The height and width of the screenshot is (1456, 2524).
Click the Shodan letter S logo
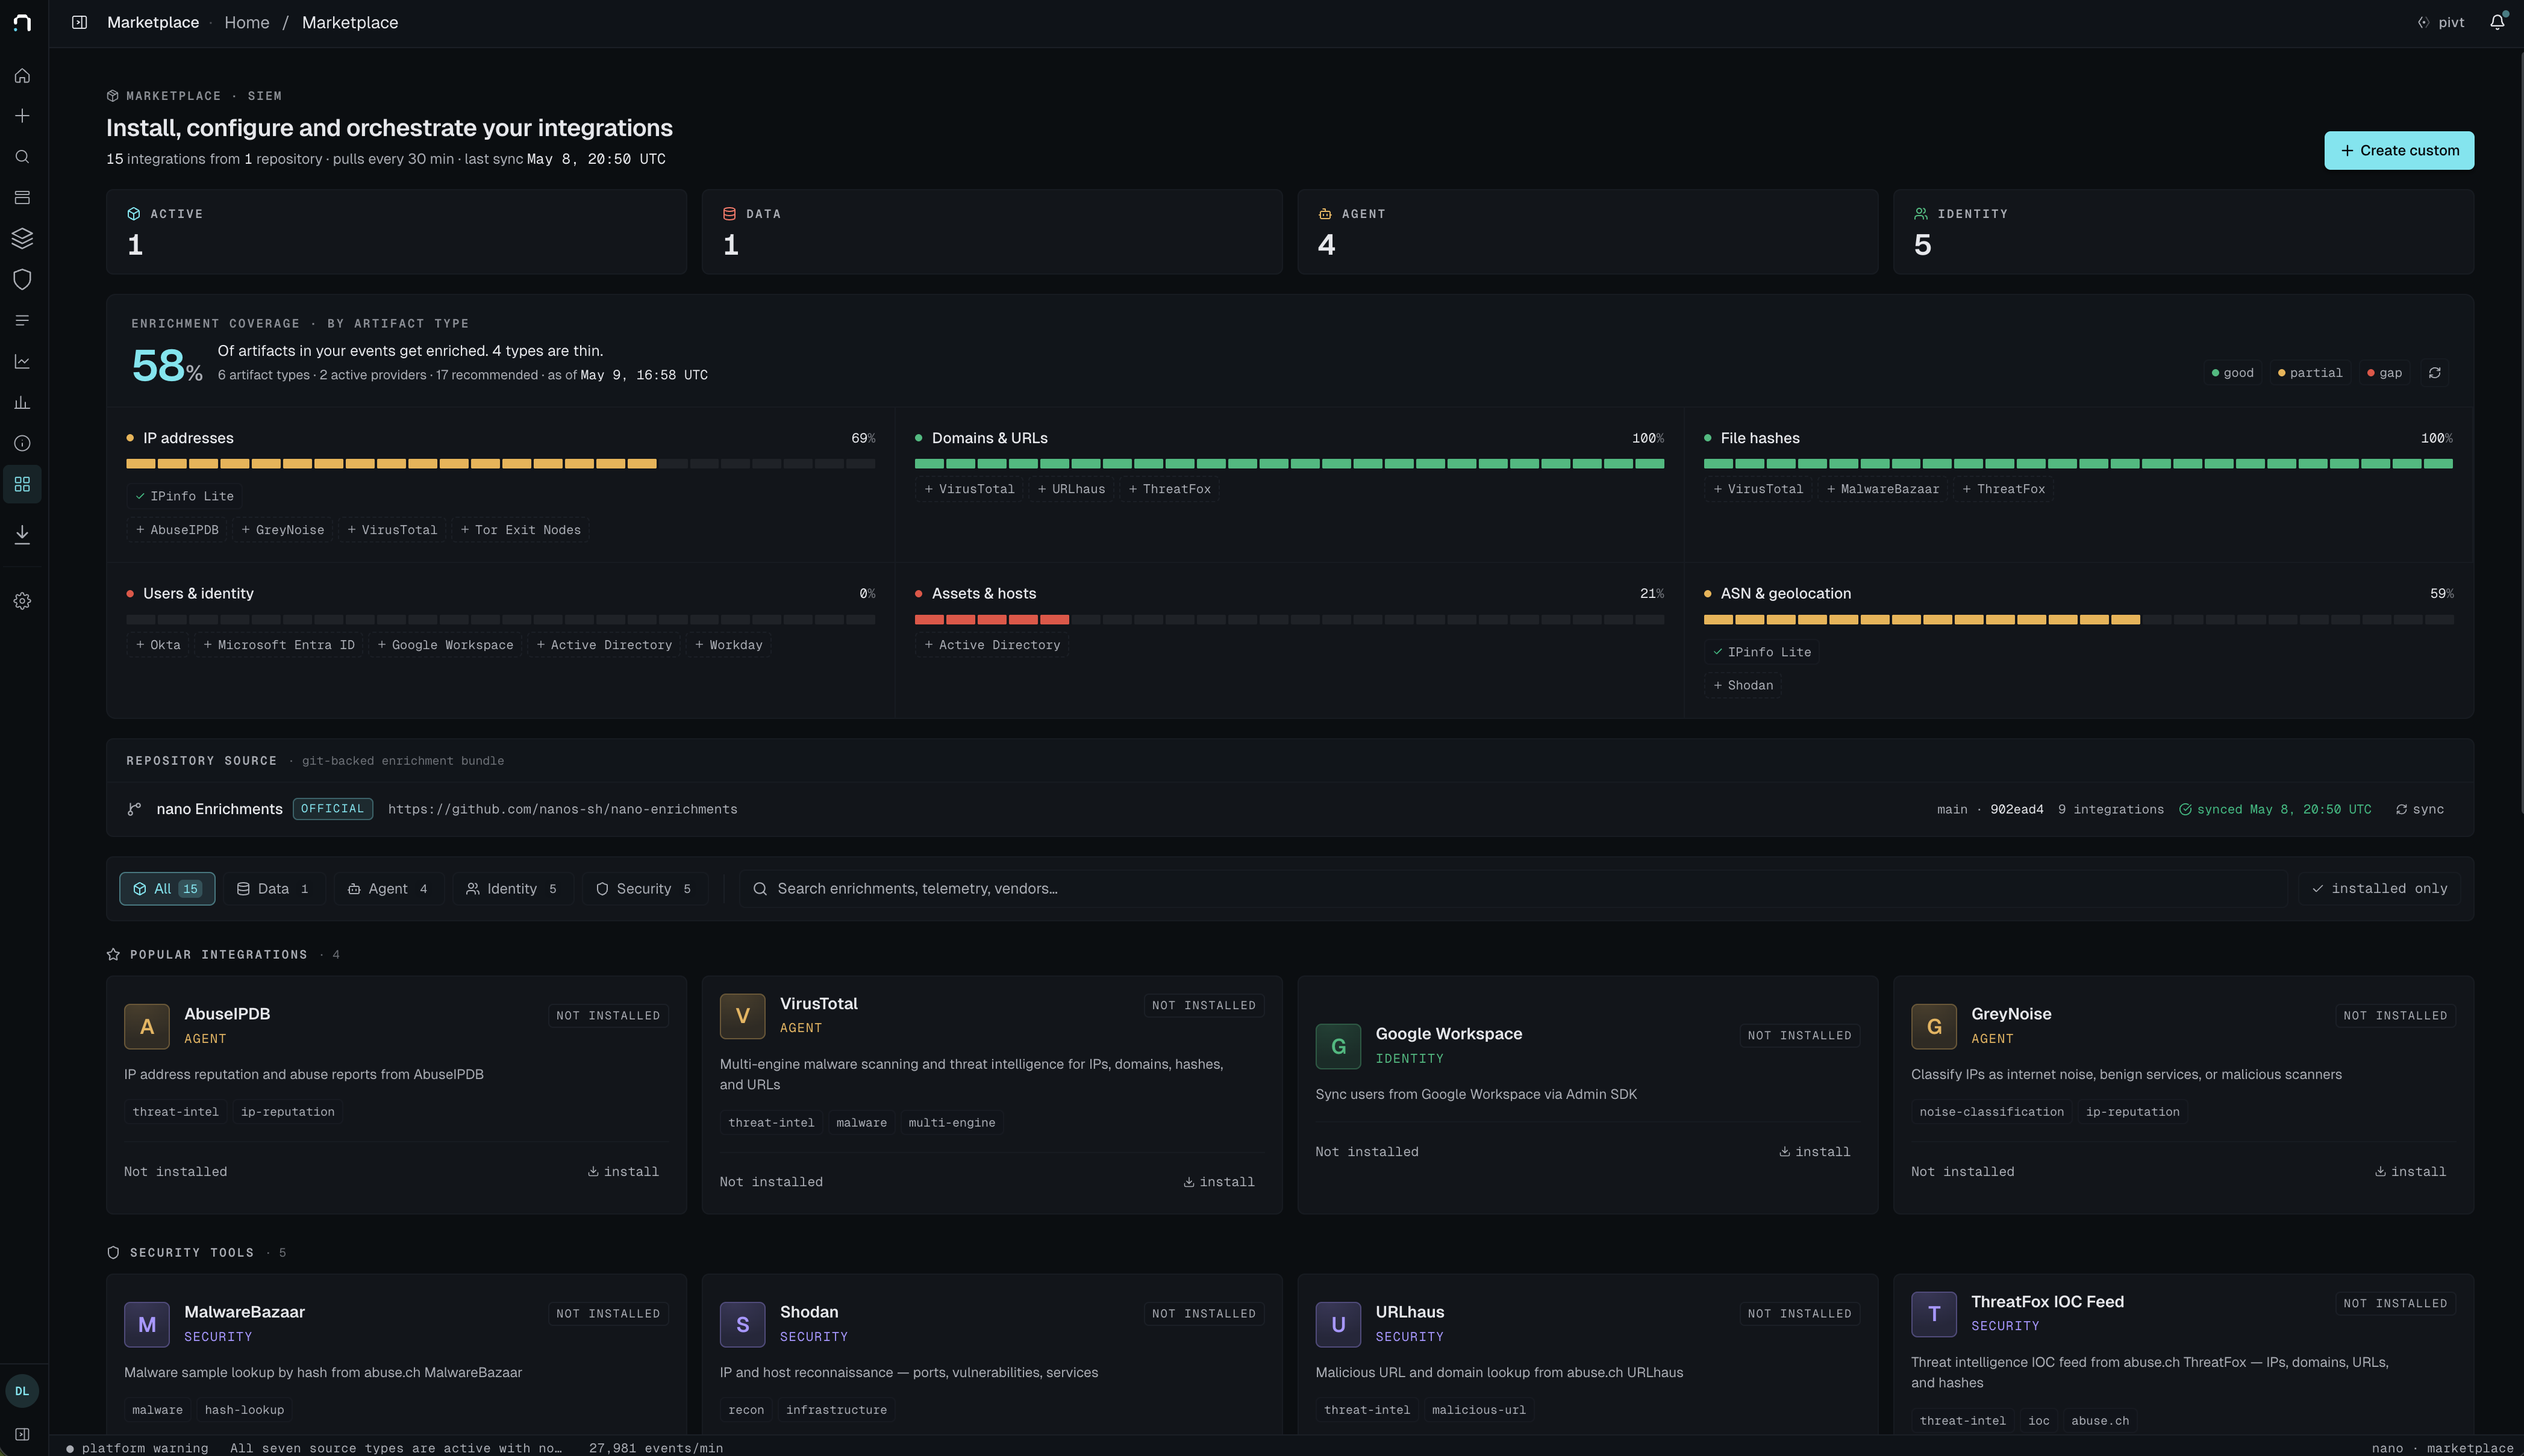pyautogui.click(x=742, y=1324)
